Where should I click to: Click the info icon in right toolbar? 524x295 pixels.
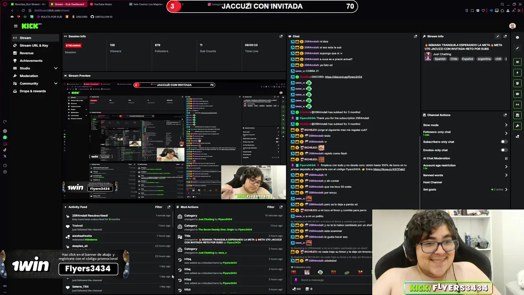517,38
